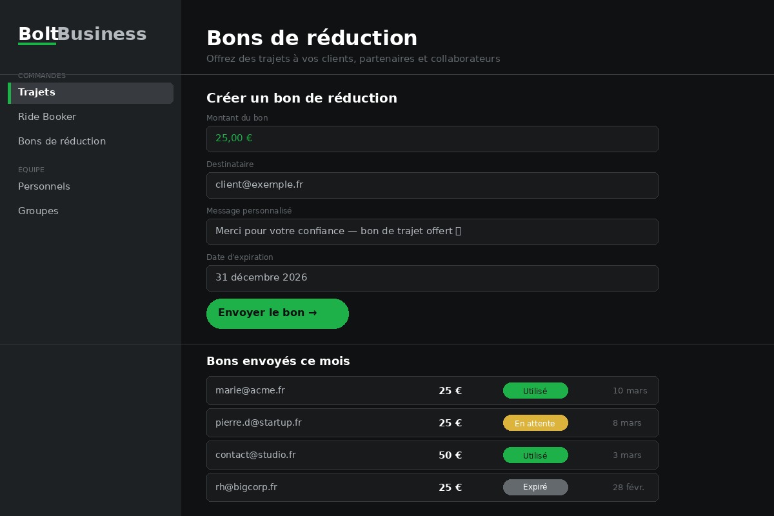Go to the Groupes section
The image size is (774, 516).
click(38, 211)
